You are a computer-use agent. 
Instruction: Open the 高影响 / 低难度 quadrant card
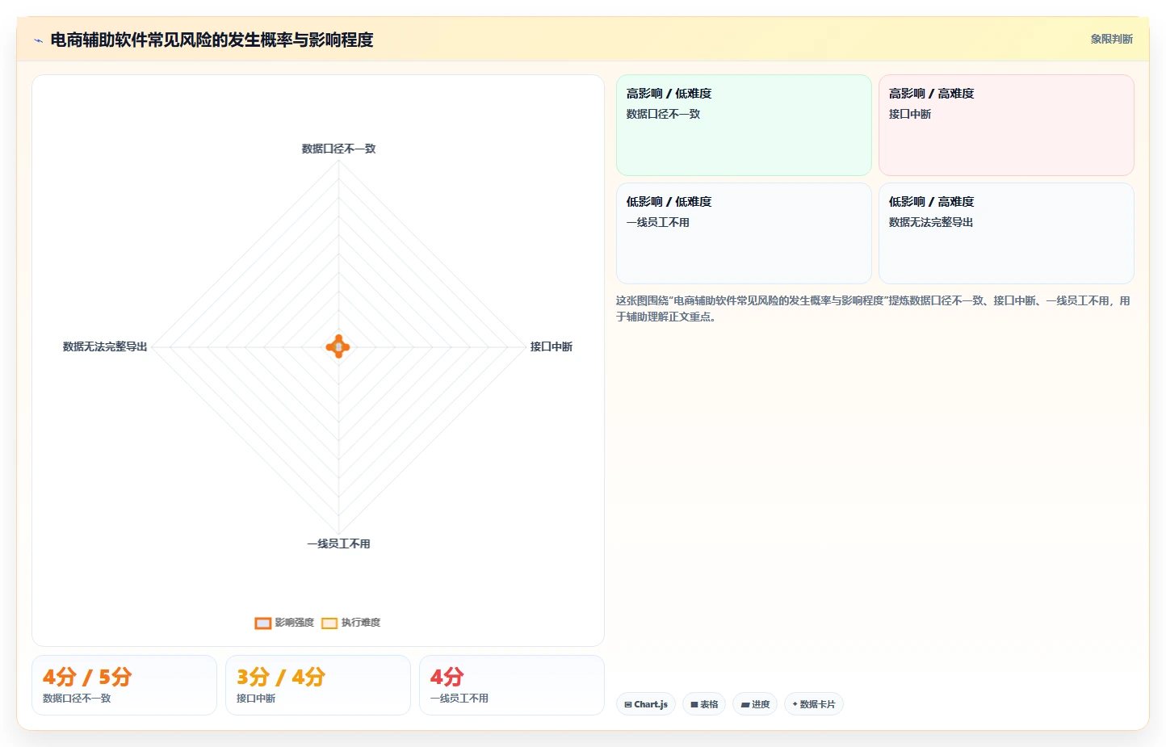pyautogui.click(x=744, y=125)
